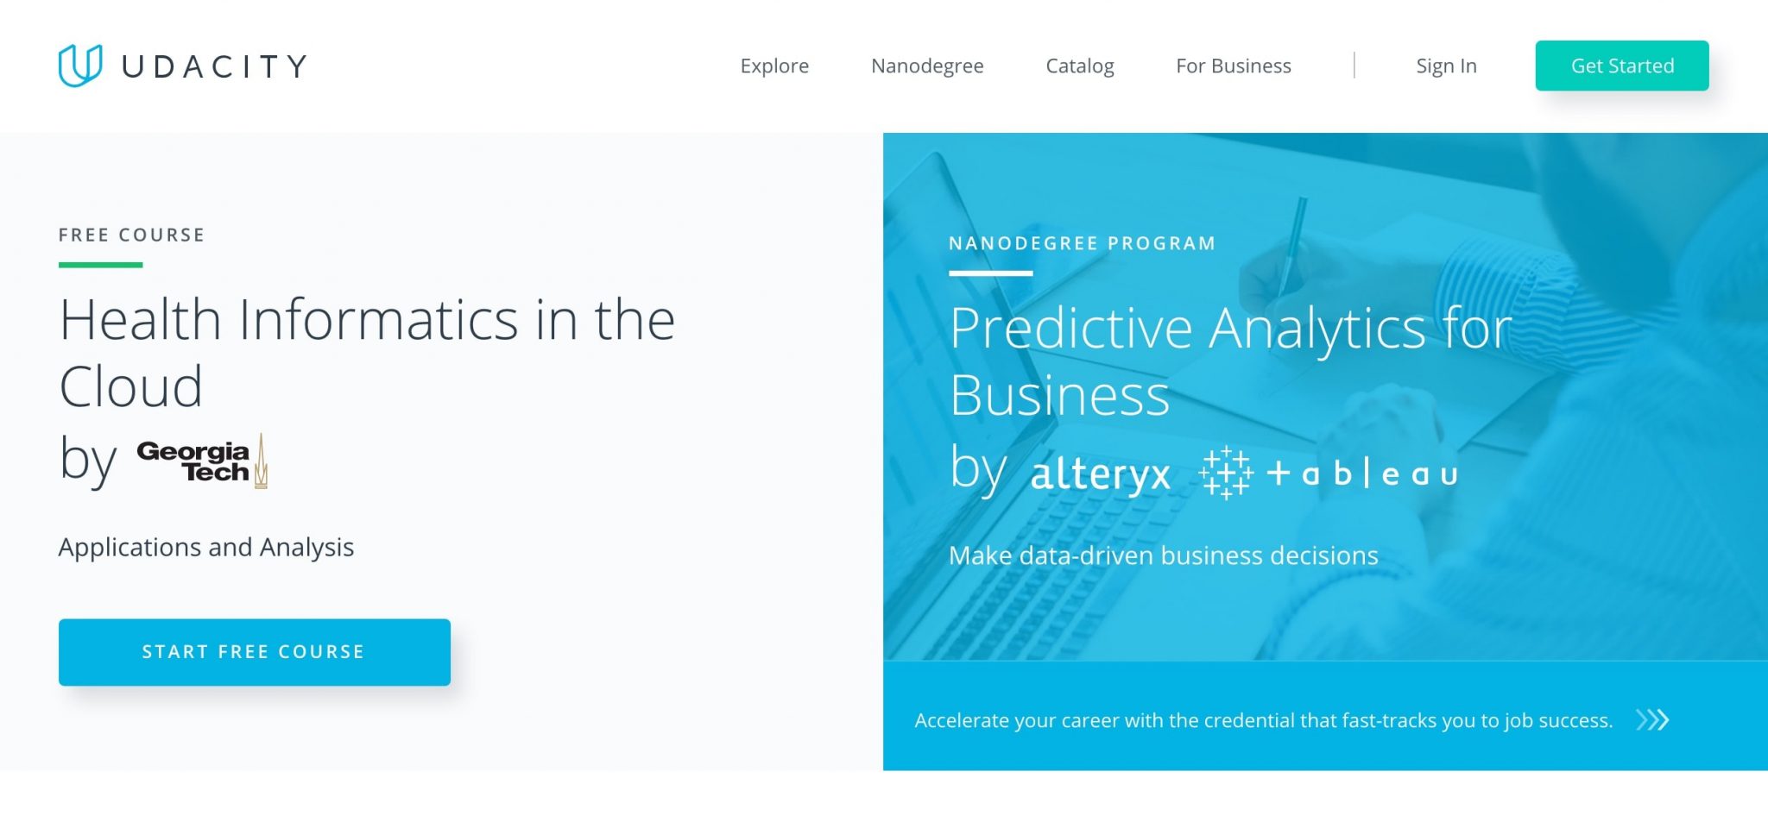The width and height of the screenshot is (1768, 828).
Task: Click the Nanodegree Program label
Action: 1082,244
